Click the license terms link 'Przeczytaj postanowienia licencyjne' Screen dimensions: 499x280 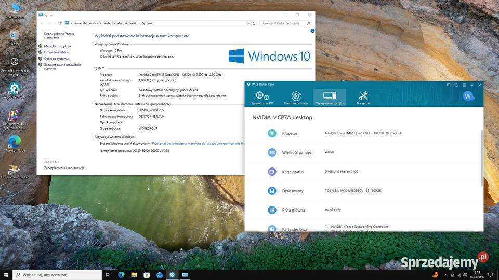click(x=198, y=144)
